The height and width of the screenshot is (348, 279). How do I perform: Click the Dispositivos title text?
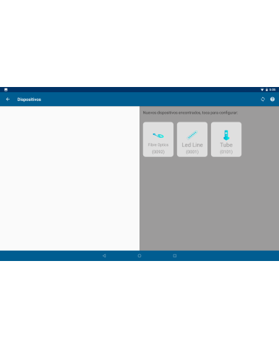[x=29, y=100]
